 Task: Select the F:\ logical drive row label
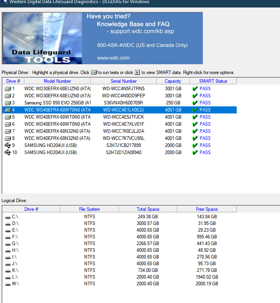[15, 237]
